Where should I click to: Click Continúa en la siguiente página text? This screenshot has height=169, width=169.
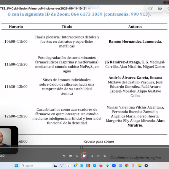(x=136, y=157)
